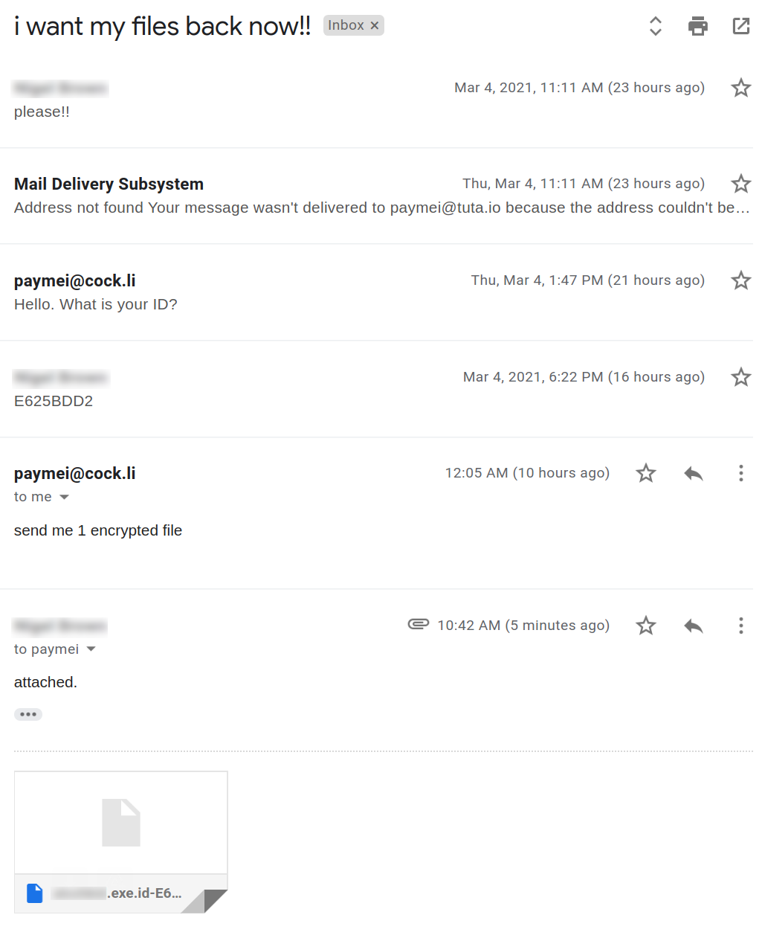The width and height of the screenshot is (762, 935).
Task: Star the first message saying please!!
Action: 740,88
